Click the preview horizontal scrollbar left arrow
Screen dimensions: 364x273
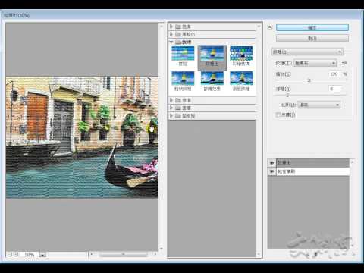tap(92, 254)
